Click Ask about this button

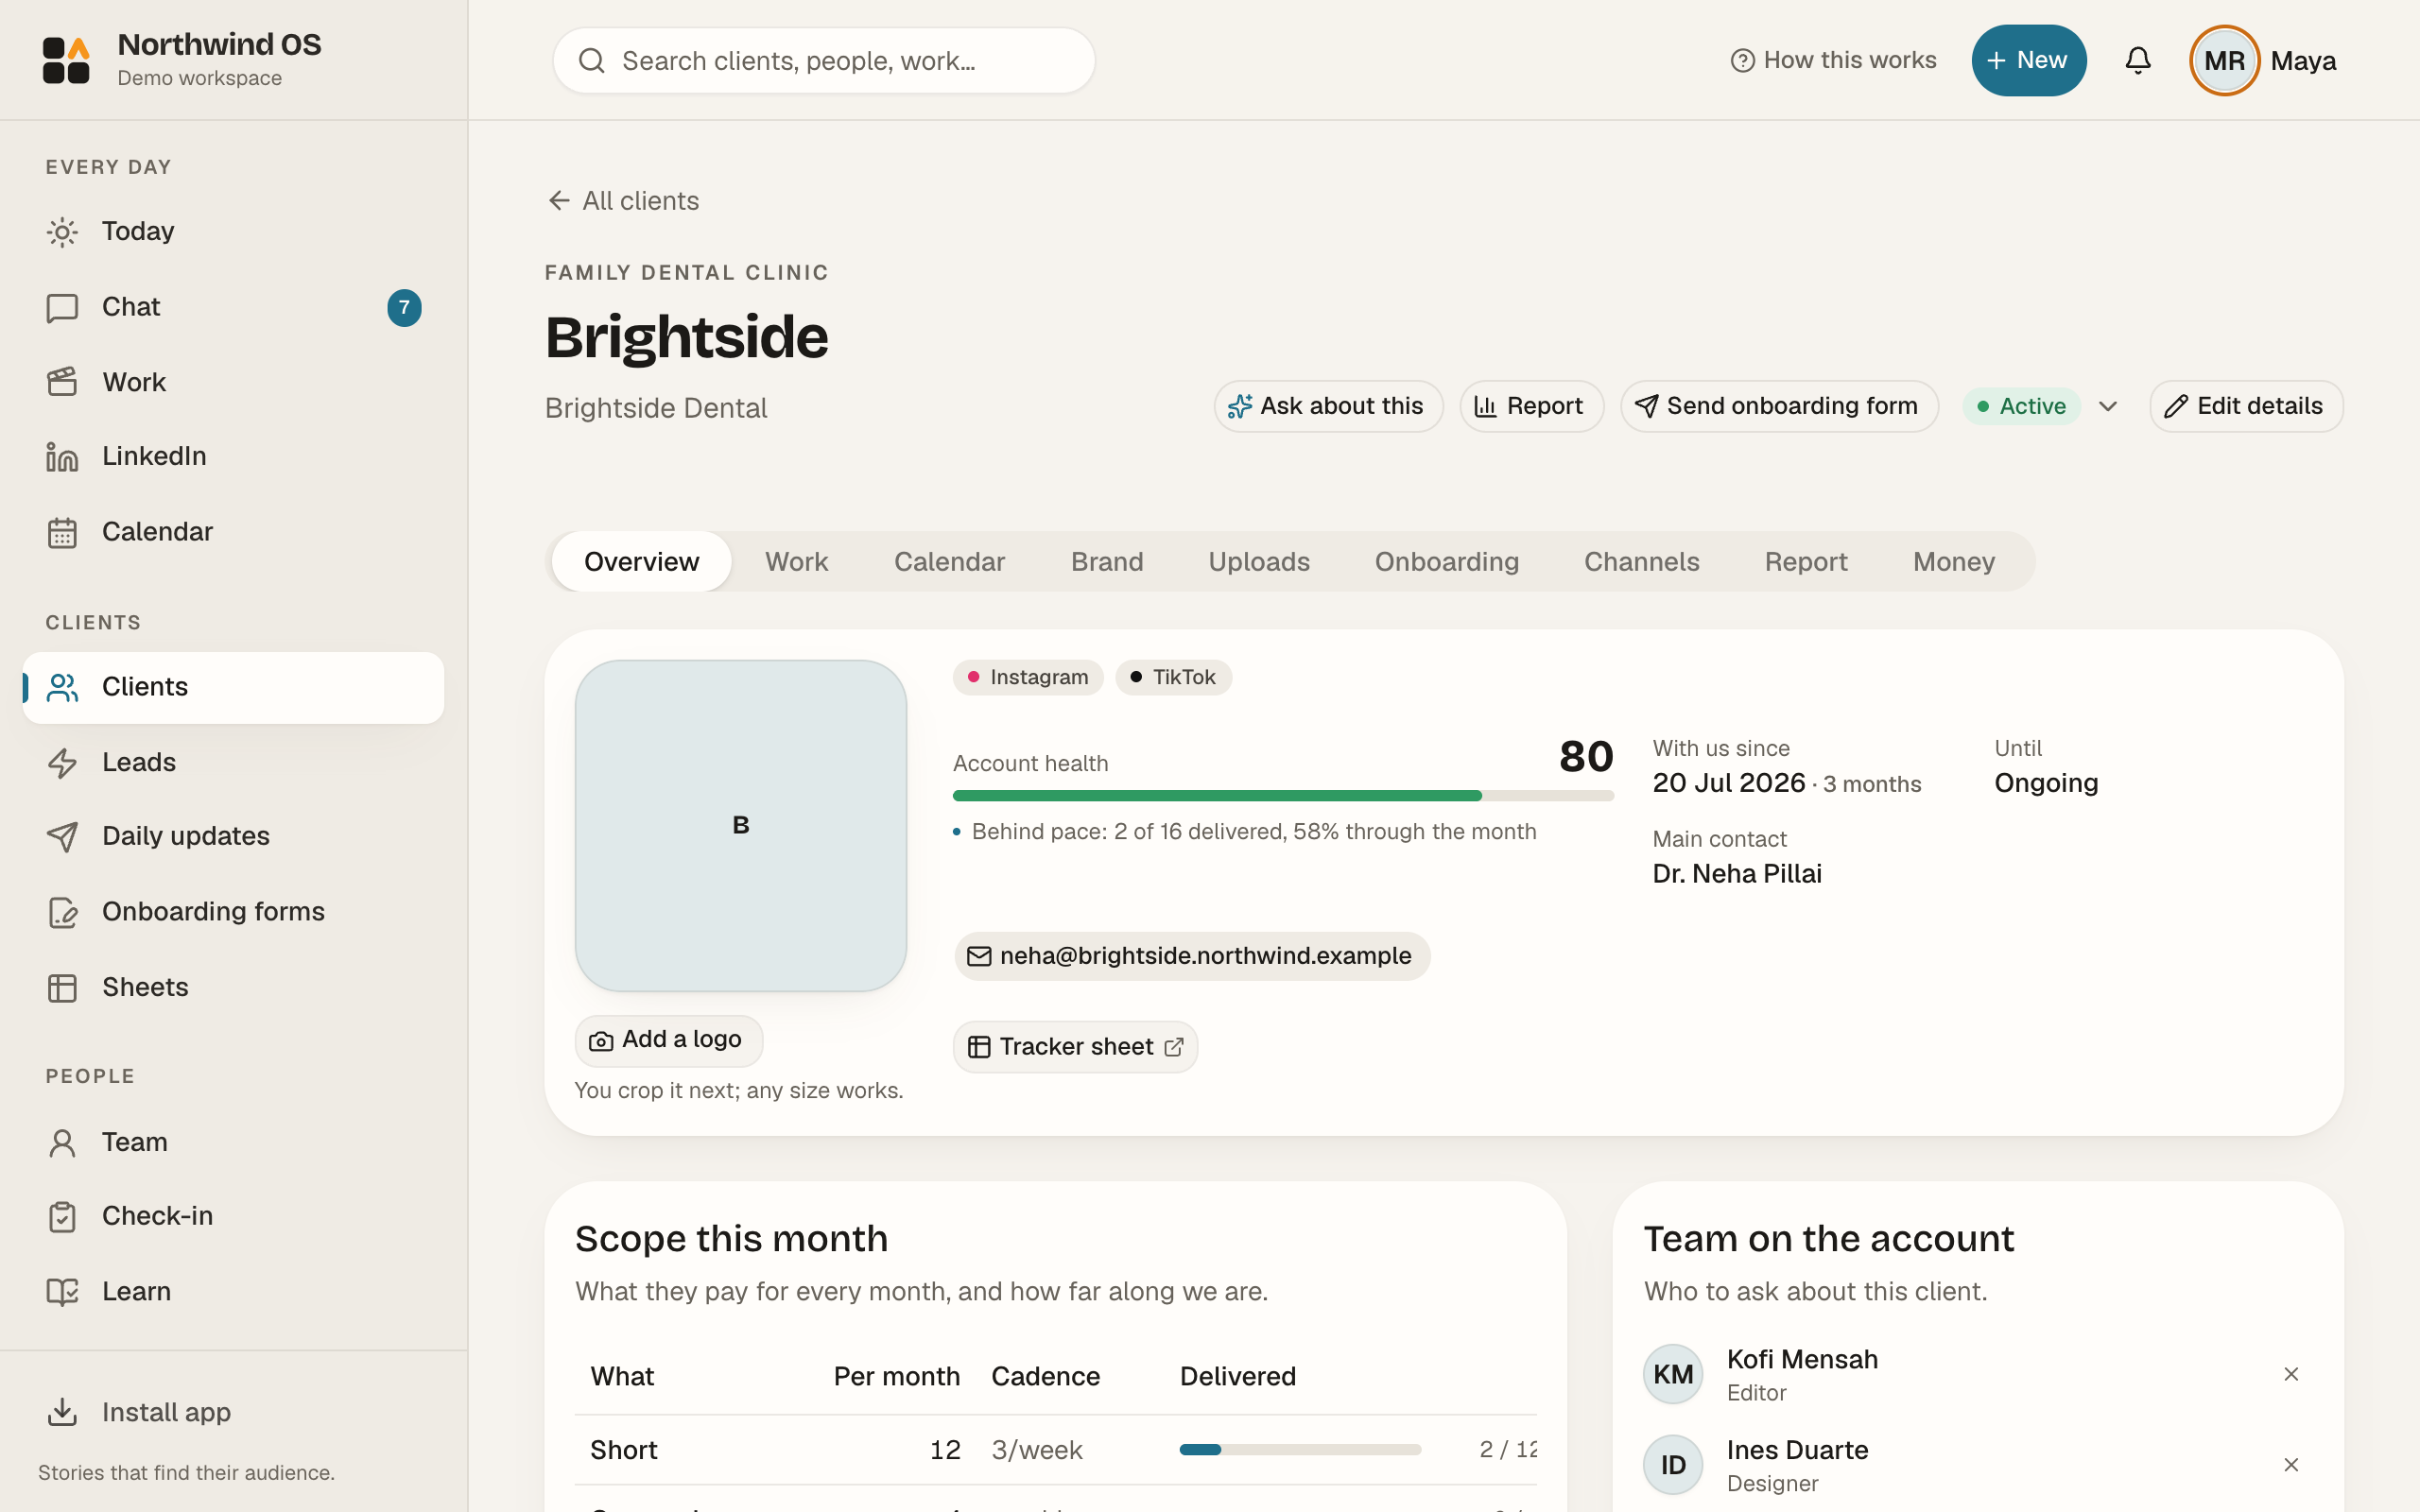click(1327, 406)
